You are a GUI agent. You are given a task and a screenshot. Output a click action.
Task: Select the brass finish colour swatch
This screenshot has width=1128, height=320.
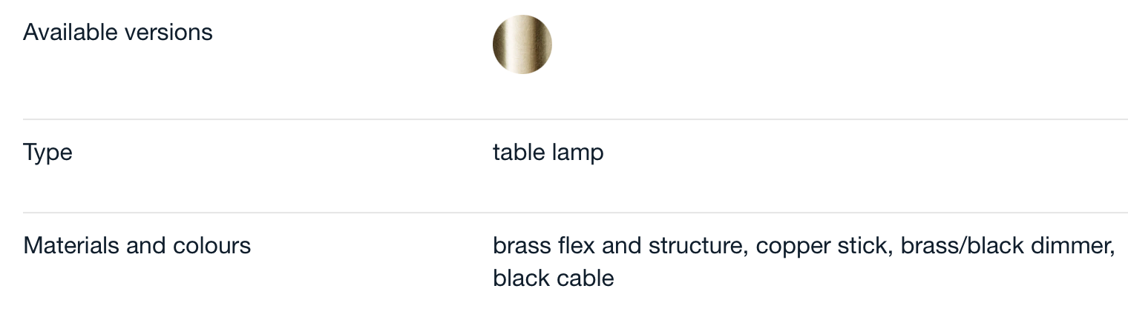pyautogui.click(x=522, y=44)
